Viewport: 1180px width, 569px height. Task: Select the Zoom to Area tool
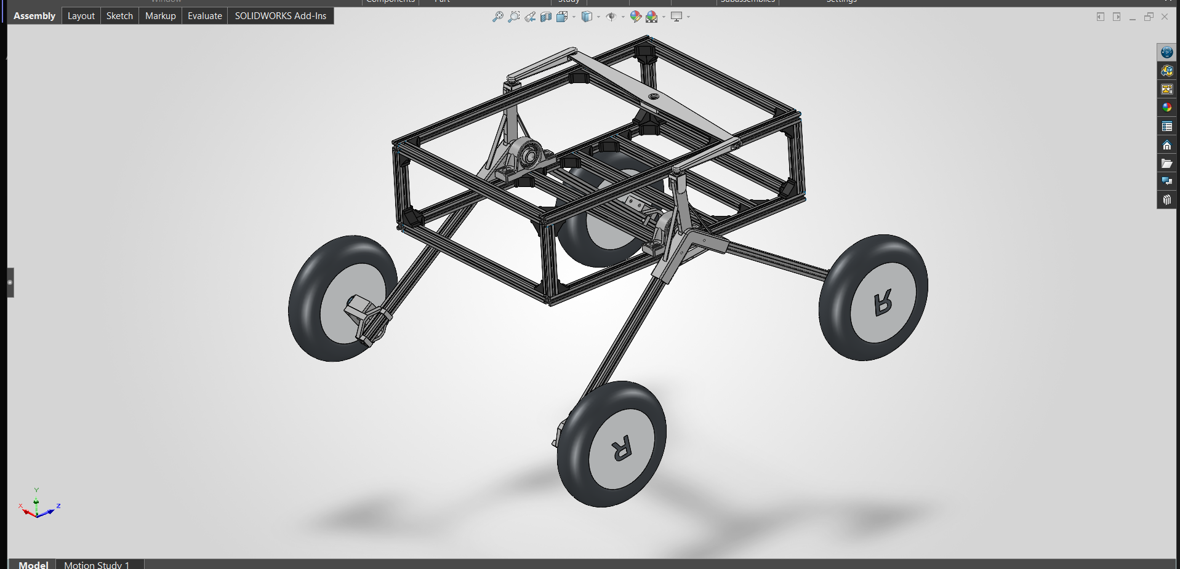tap(514, 17)
